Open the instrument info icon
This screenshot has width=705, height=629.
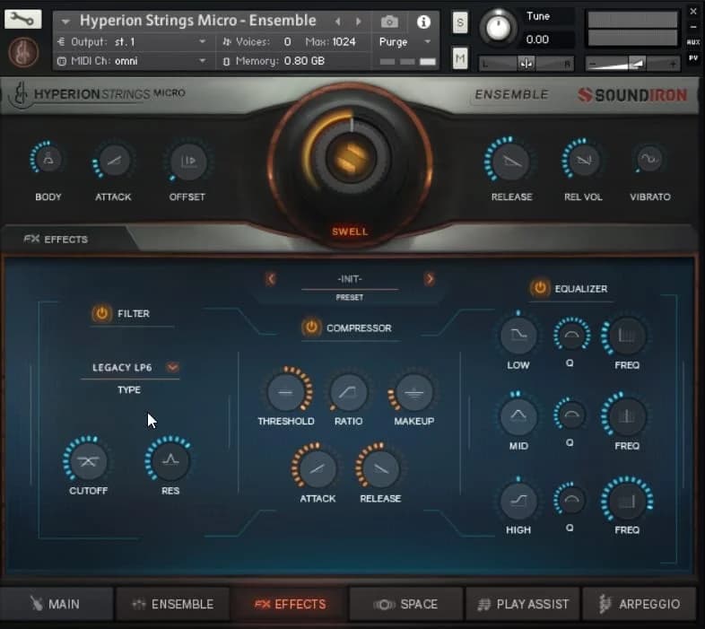[423, 22]
